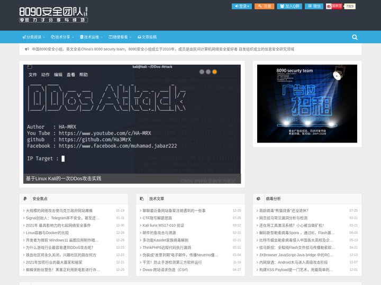Open article 聊聊最近备网站备案注销遇到的一些事
The width and height of the screenshot is (381, 285).
coord(174,211)
